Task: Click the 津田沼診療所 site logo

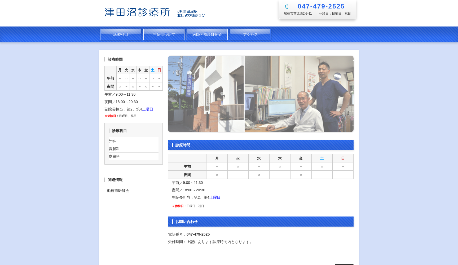Action: click(x=136, y=12)
